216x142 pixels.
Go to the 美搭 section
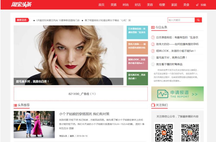(114, 5)
